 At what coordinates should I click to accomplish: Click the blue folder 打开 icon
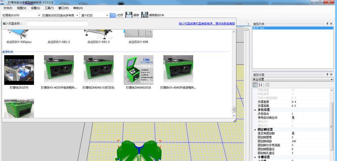[x=113, y=15]
